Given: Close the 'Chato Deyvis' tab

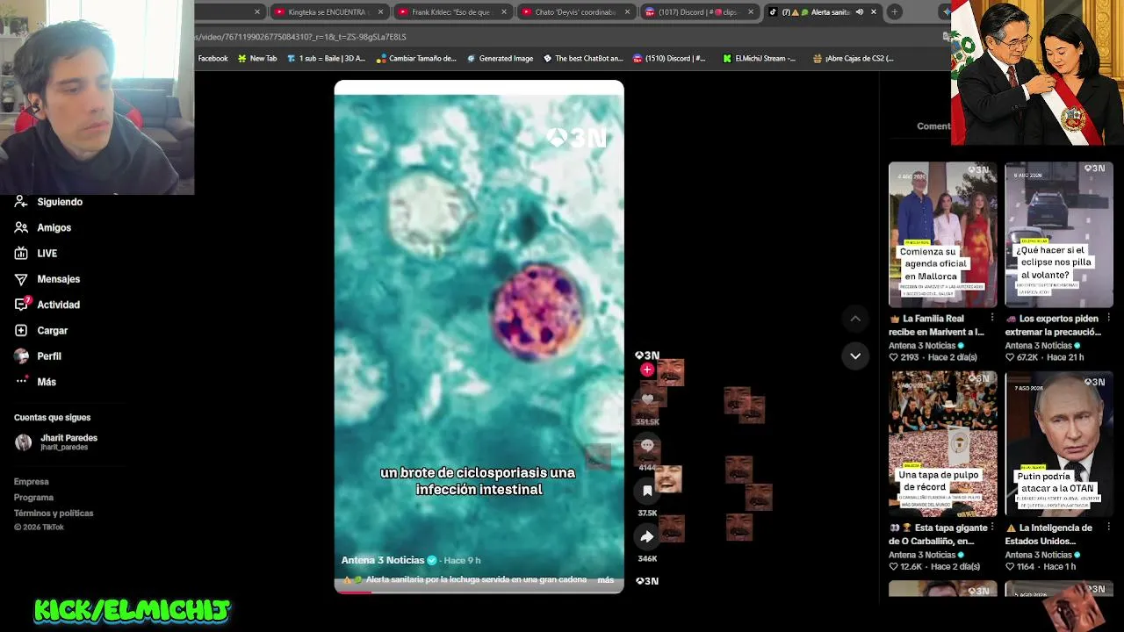Looking at the screenshot, I should [x=628, y=12].
